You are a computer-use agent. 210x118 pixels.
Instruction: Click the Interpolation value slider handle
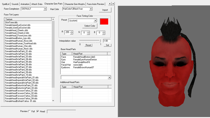(x=100, y=40)
